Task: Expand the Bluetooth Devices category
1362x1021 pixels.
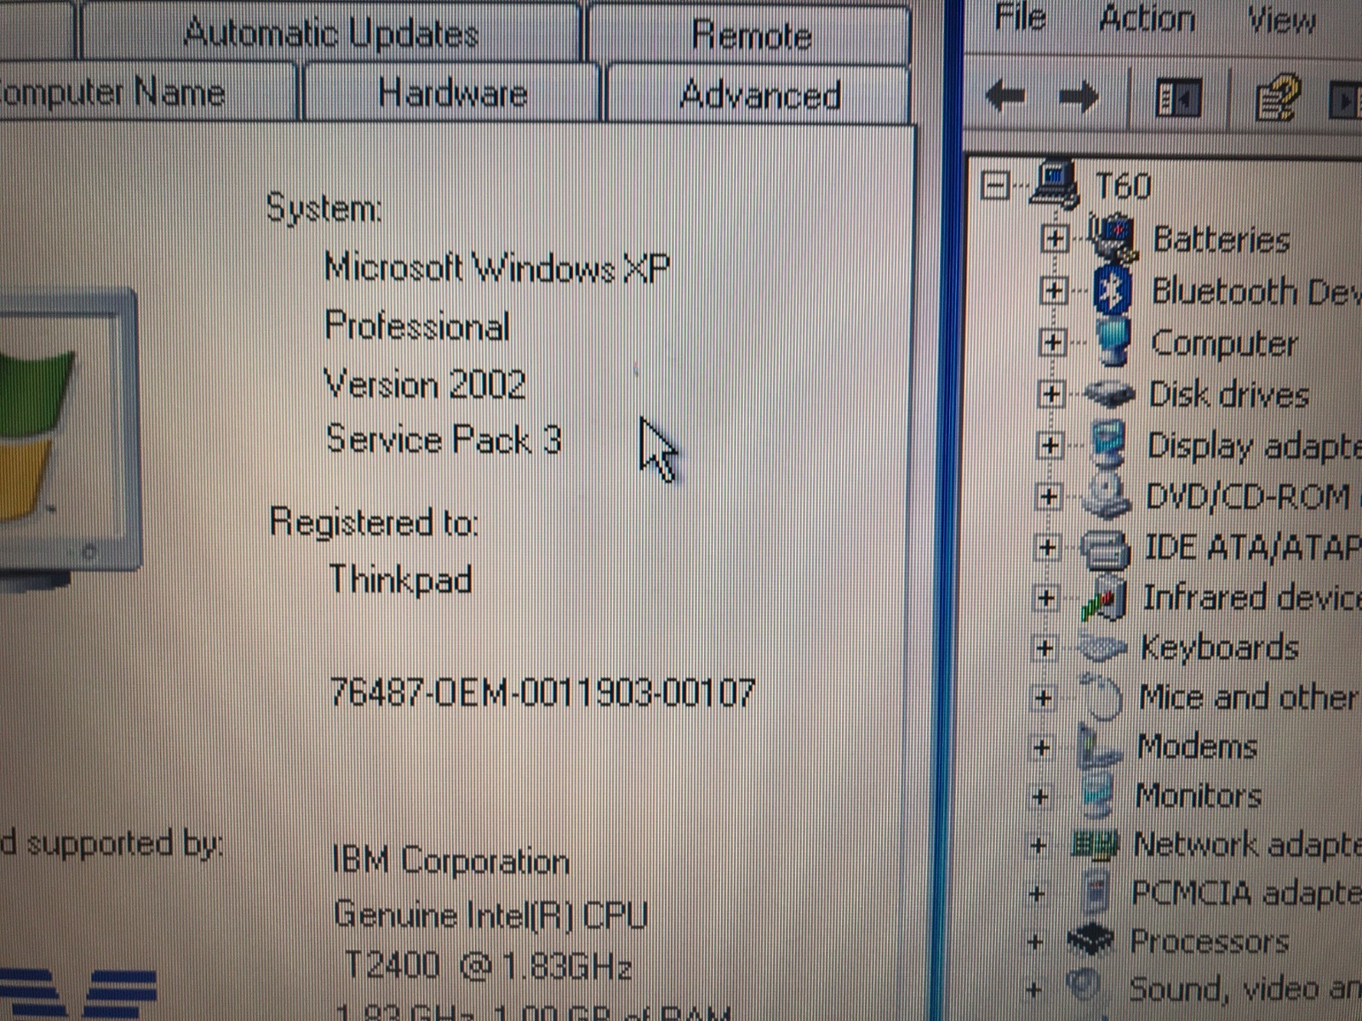Action: (x=1053, y=291)
